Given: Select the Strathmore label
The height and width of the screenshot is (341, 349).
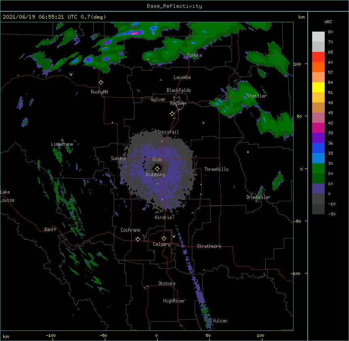Looking at the screenshot, I should click(x=209, y=246).
